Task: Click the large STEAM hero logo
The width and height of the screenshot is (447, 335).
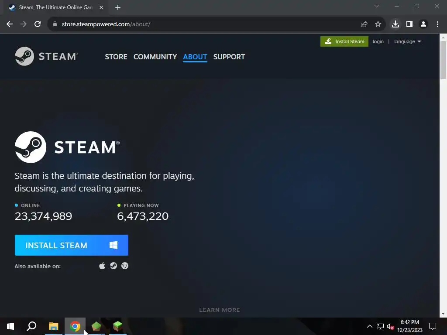Action: tap(67, 147)
